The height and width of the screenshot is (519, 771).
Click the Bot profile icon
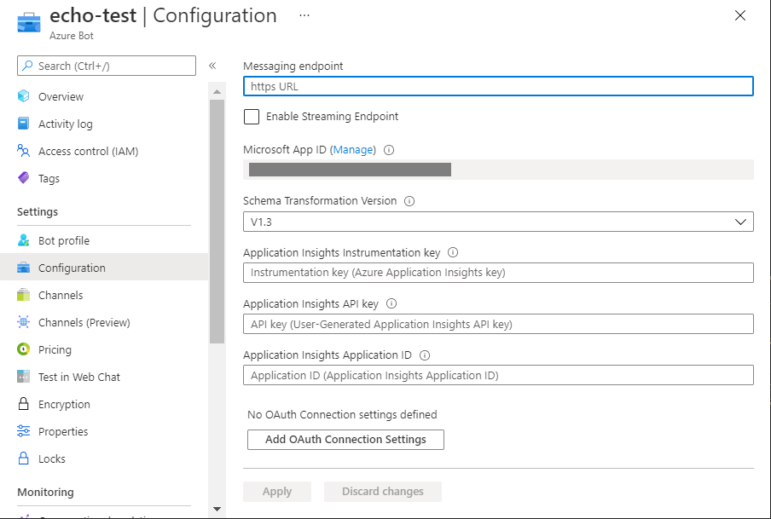point(24,240)
